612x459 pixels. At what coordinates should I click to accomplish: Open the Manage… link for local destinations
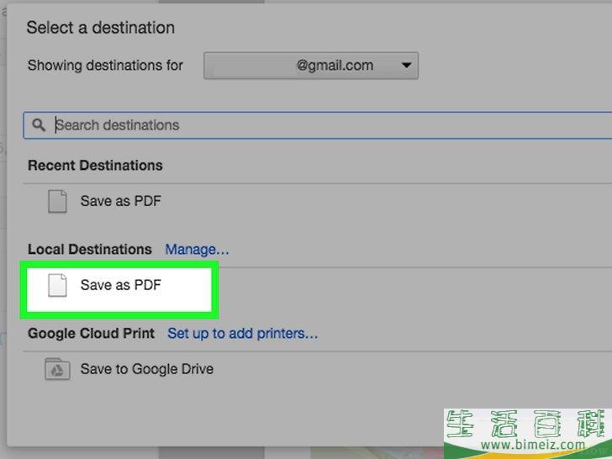[197, 250]
